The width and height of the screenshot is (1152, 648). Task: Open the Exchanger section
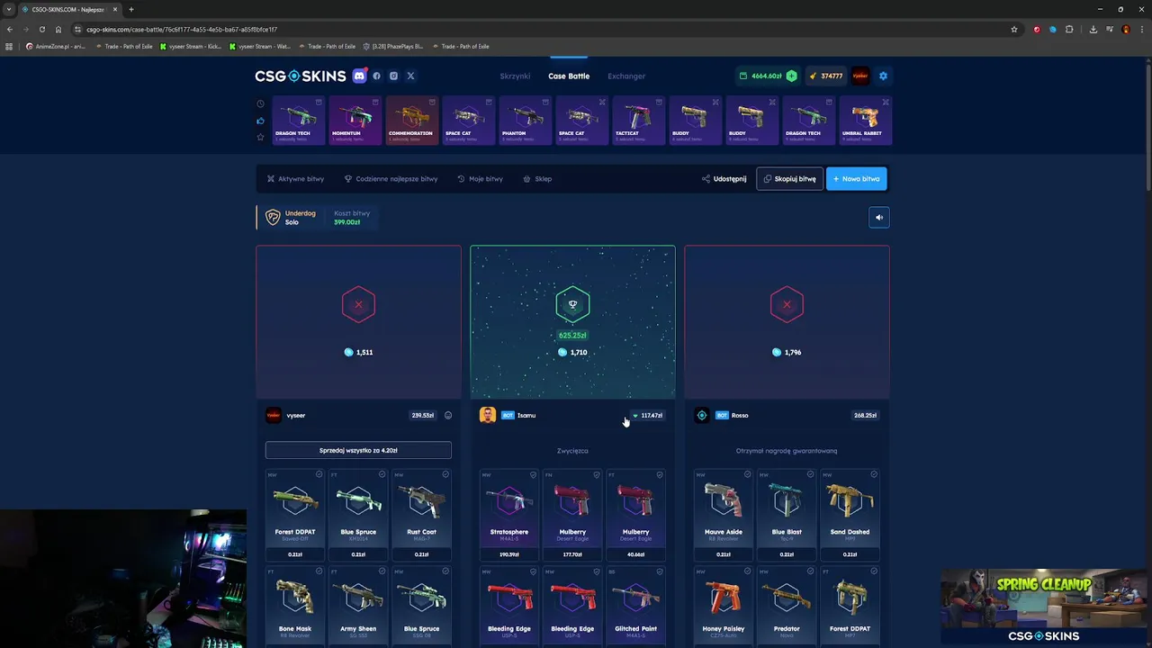[x=626, y=76]
